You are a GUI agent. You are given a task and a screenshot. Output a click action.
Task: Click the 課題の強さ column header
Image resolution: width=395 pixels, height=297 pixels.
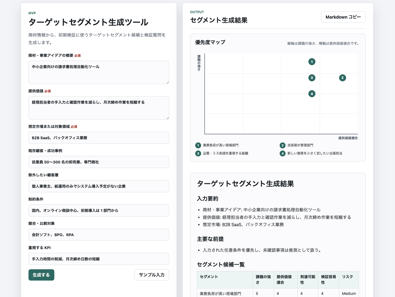pyautogui.click(x=263, y=279)
